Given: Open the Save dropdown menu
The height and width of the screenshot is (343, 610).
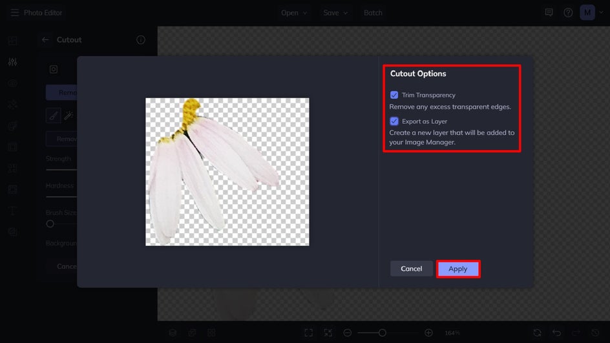Looking at the screenshot, I should pos(335,13).
